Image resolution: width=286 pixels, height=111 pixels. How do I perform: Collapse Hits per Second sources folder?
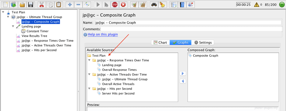(x=89, y=89)
